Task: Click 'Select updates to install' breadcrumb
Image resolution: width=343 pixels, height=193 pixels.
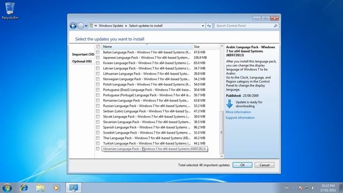Action: [146, 26]
